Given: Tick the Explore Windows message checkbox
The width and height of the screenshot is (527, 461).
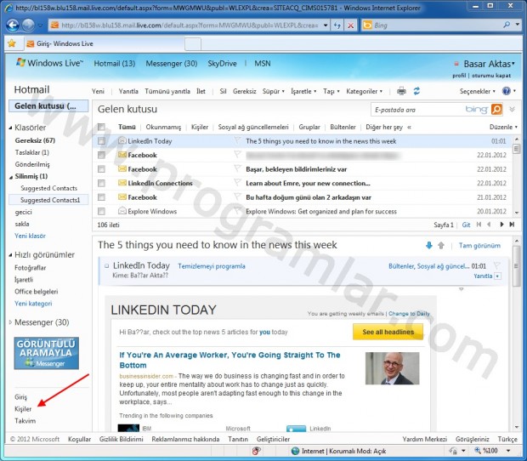Looking at the screenshot, I should 101,212.
